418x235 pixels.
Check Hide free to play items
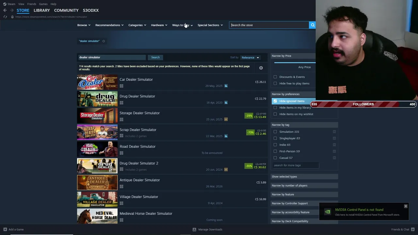click(275, 84)
